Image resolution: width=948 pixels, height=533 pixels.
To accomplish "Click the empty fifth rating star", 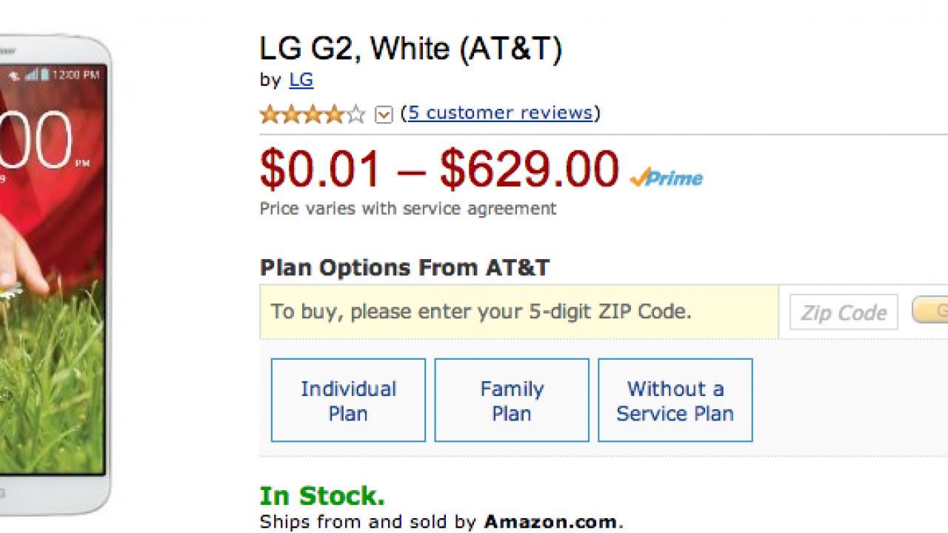I will tap(356, 114).
